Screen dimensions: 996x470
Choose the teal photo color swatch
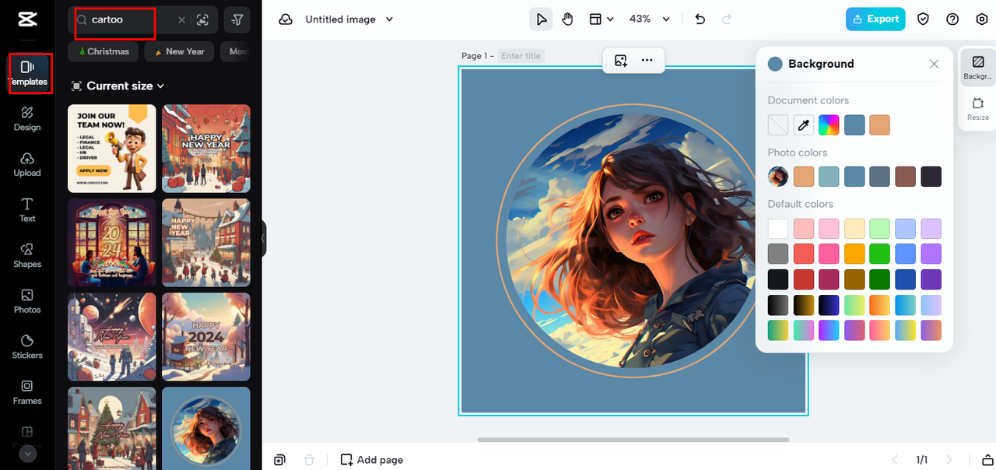tap(829, 177)
